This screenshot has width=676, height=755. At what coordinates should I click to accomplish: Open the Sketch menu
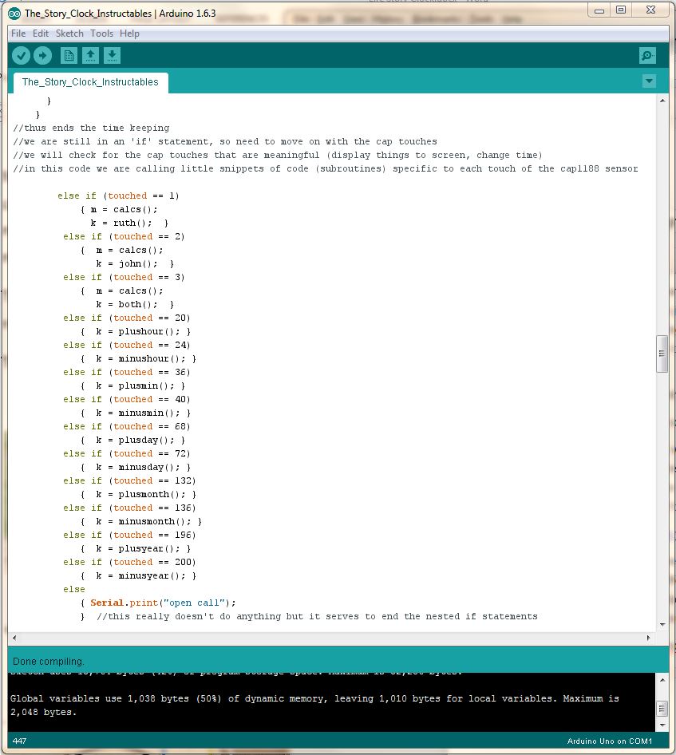point(69,34)
